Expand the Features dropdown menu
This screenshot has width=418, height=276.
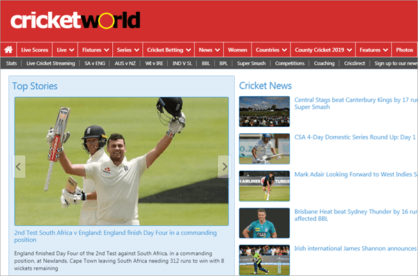373,50
